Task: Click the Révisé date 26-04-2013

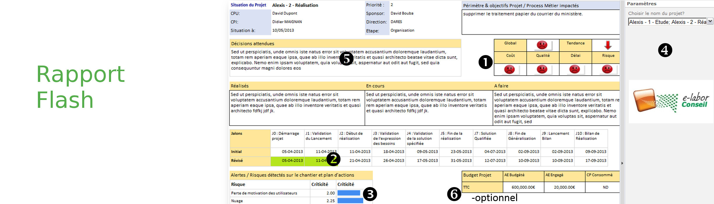Action: pos(393,161)
